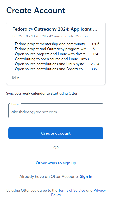This screenshot has width=113, height=202.
Task: Click the Create account button
Action: pos(56,133)
